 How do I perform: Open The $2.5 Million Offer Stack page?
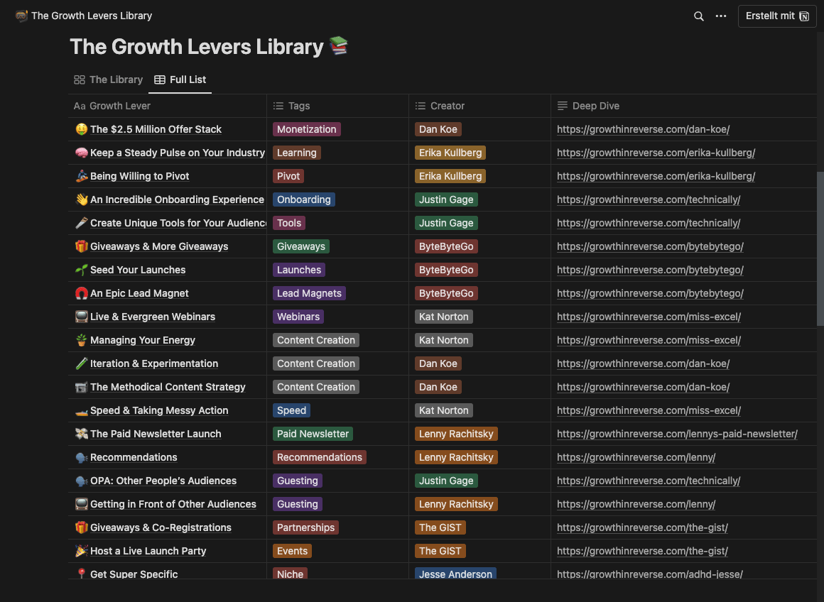tap(156, 129)
